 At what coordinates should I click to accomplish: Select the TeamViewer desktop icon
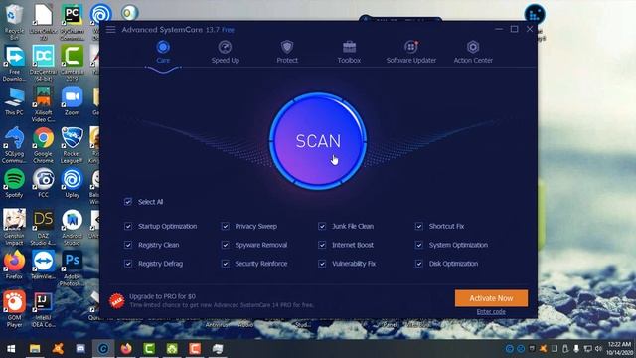43,266
